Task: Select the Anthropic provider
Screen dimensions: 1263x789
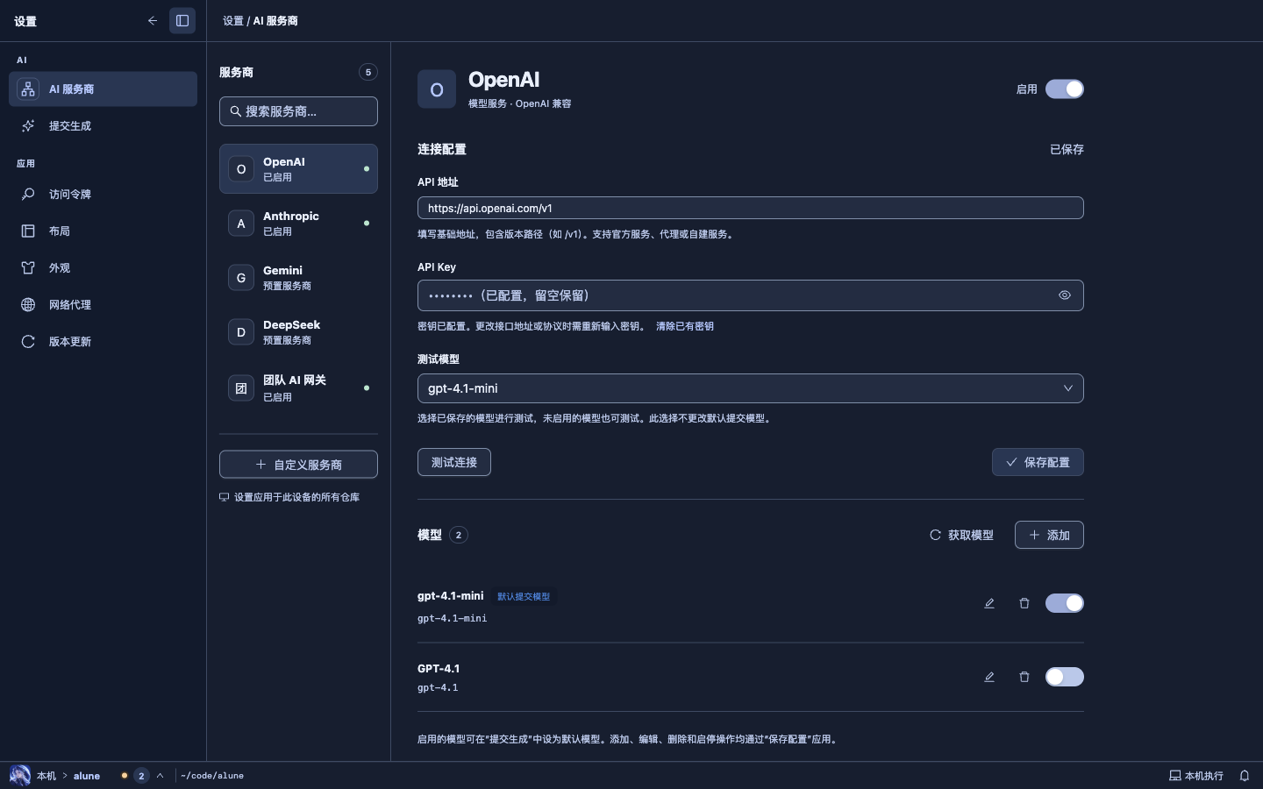Action: [x=298, y=223]
